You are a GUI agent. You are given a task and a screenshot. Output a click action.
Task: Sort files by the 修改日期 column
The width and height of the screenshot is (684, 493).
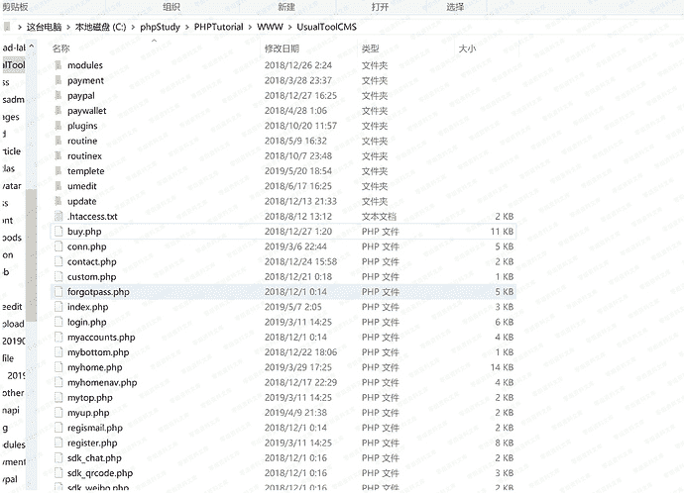pyautogui.click(x=282, y=48)
